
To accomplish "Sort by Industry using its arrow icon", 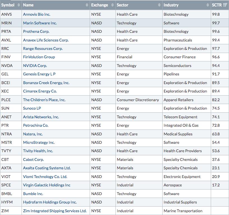I will pos(208,5).
